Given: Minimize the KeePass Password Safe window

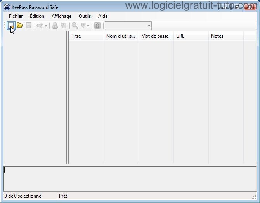Looking at the screenshot, I should point(225,7).
